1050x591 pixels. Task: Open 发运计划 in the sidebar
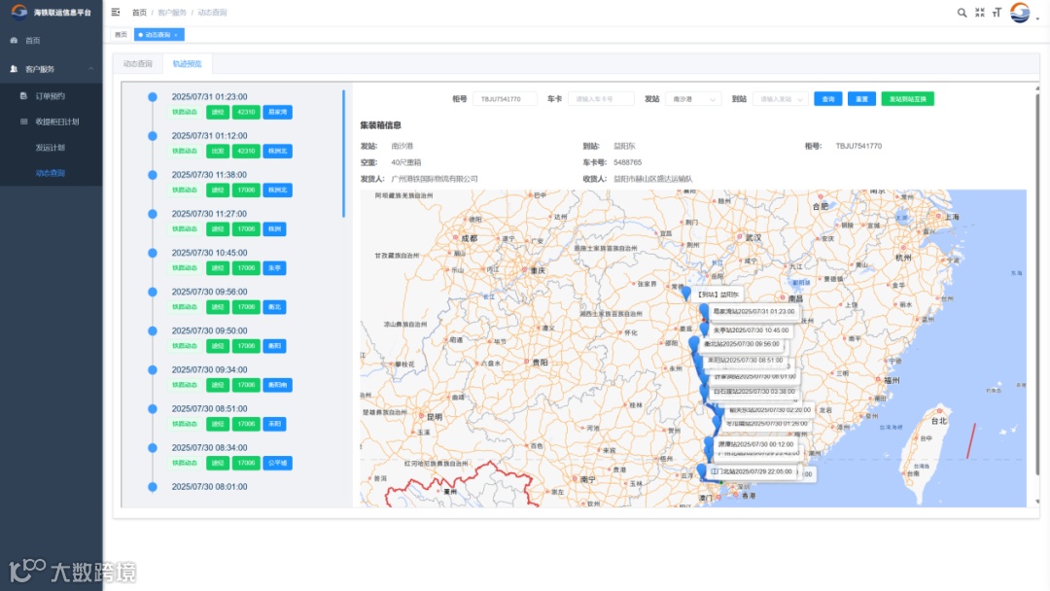[x=52, y=147]
